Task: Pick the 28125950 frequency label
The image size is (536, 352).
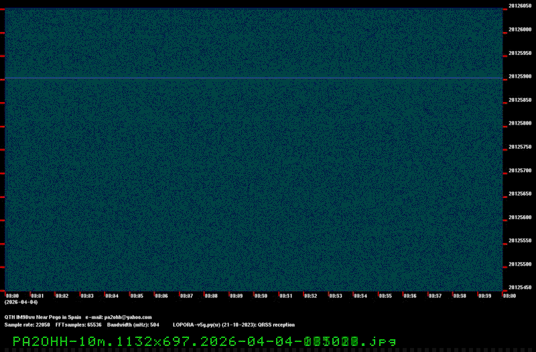Action: (520, 53)
